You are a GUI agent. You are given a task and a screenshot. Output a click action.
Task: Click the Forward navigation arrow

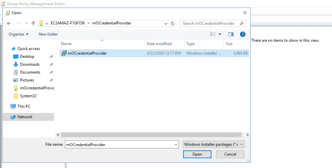click(18, 23)
